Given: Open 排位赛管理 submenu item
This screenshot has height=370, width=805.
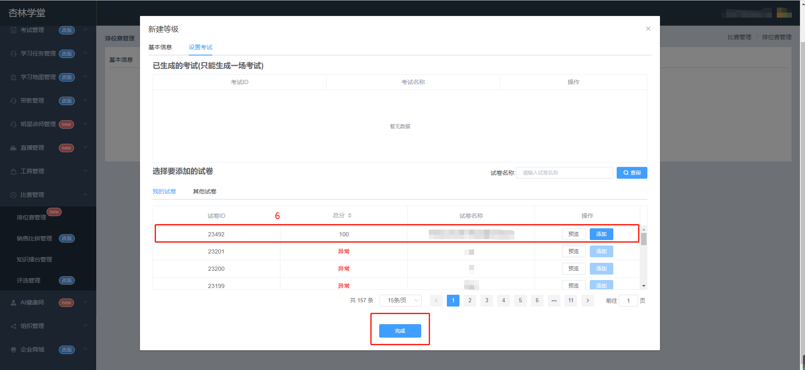Looking at the screenshot, I should pos(48,217).
